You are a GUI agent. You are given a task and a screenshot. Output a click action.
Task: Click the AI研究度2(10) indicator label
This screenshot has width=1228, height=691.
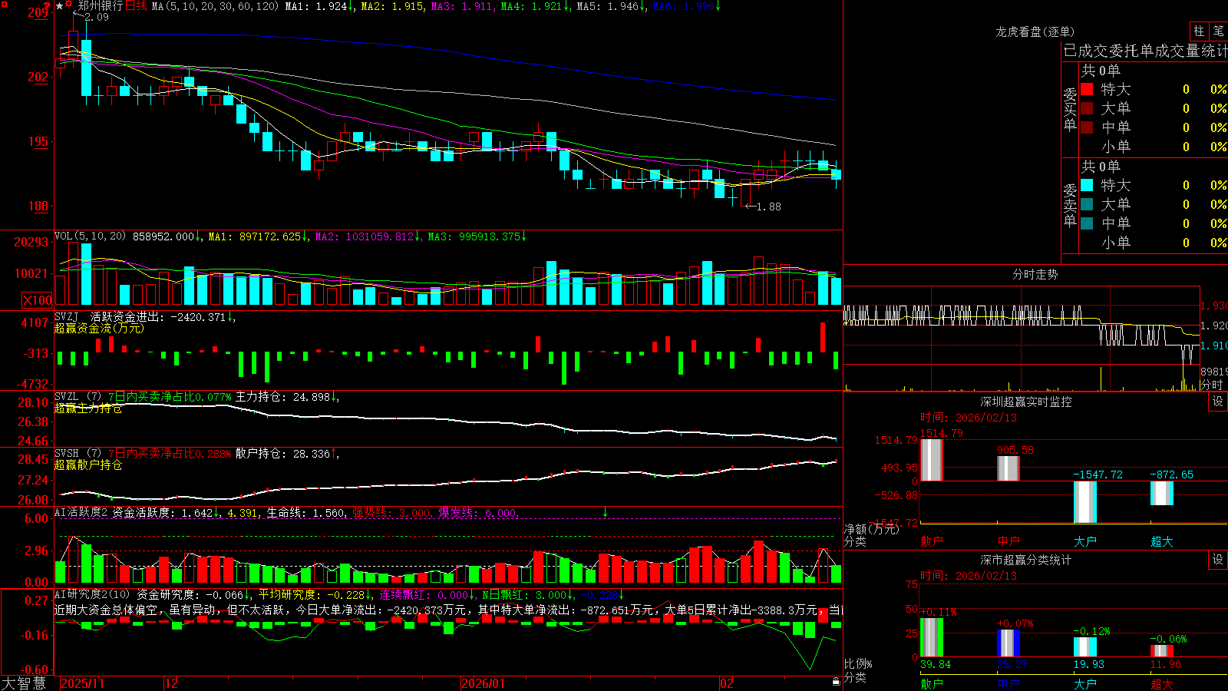tap(92, 594)
